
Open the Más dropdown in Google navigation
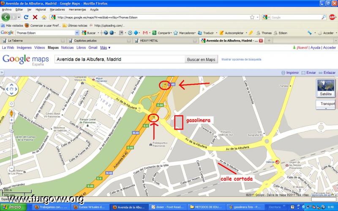[105, 48]
